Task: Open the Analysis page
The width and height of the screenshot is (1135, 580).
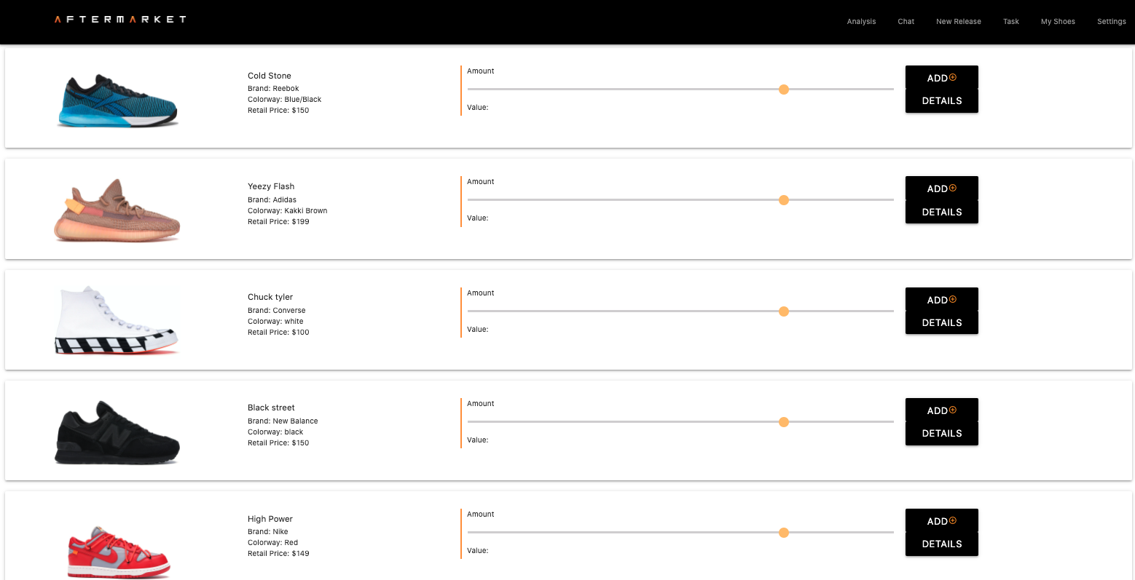Action: tap(861, 21)
